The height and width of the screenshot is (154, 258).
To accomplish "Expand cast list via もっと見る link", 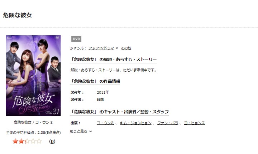I will 78,131.
